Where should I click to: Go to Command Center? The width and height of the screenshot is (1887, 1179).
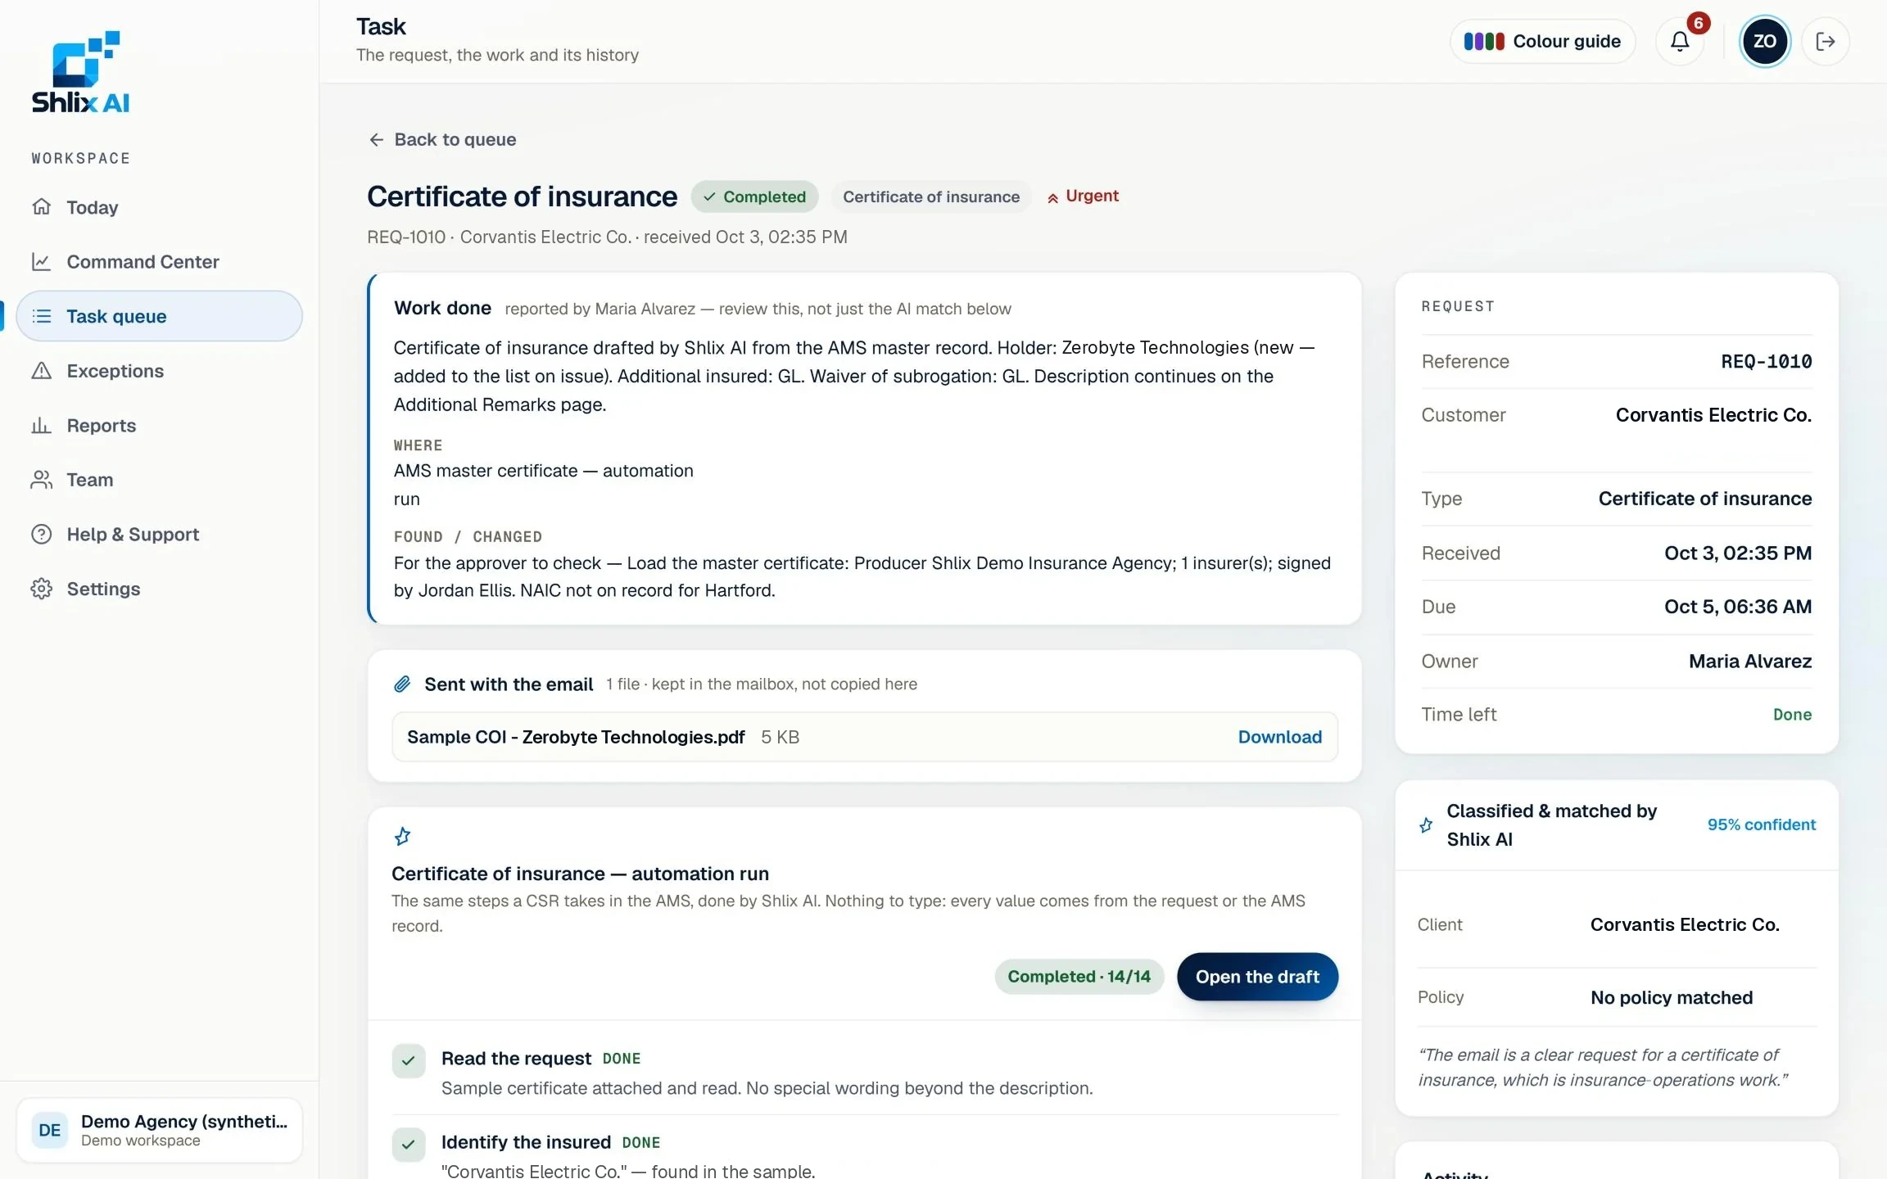pyautogui.click(x=159, y=262)
